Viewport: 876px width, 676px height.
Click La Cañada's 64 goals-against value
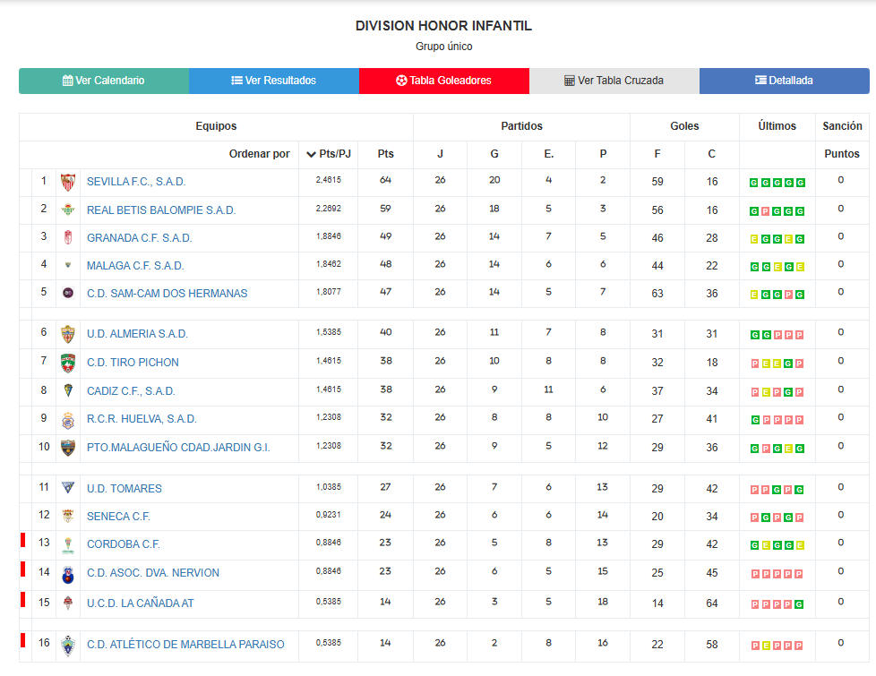point(712,603)
